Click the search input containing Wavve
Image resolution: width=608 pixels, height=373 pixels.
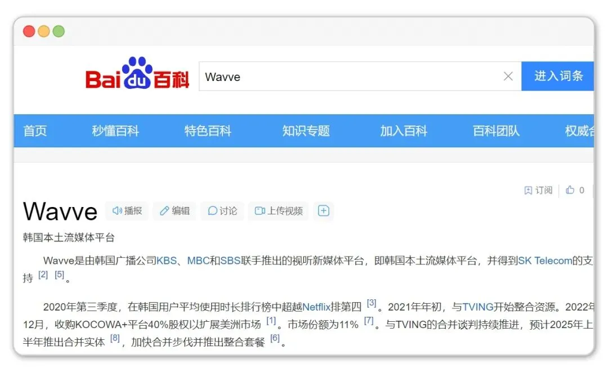pos(360,77)
